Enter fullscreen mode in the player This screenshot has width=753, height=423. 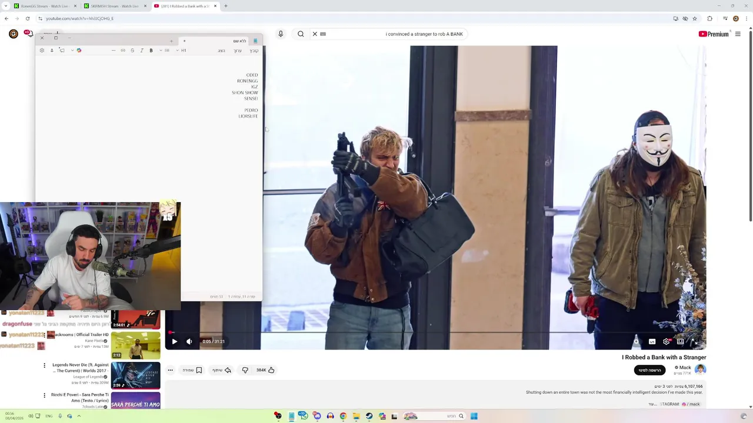pos(695,341)
